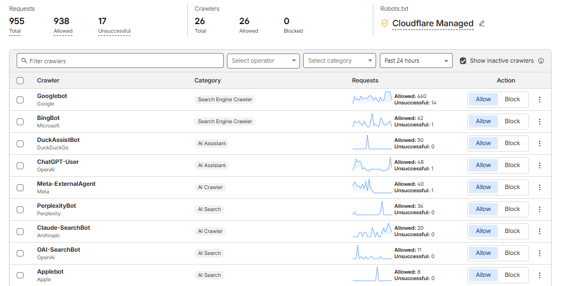This screenshot has width=566, height=286.
Task: Set DuckAssistBot action to Allow
Action: (x=483, y=144)
